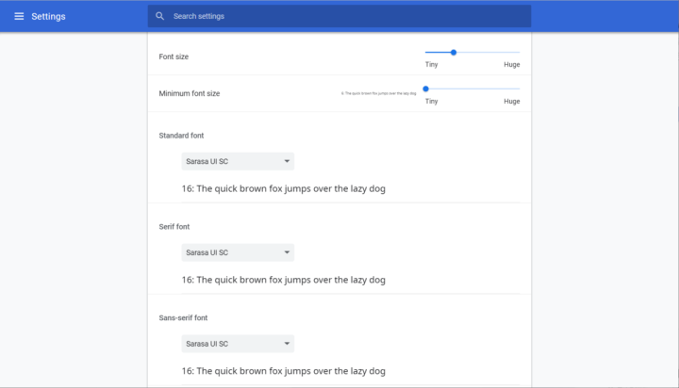The width and height of the screenshot is (679, 388).
Task: Click the Minimum font size slider knob
Action: (425, 89)
